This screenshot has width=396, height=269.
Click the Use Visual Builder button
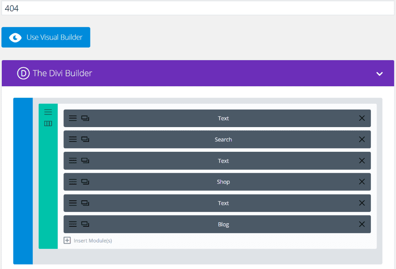(x=46, y=37)
